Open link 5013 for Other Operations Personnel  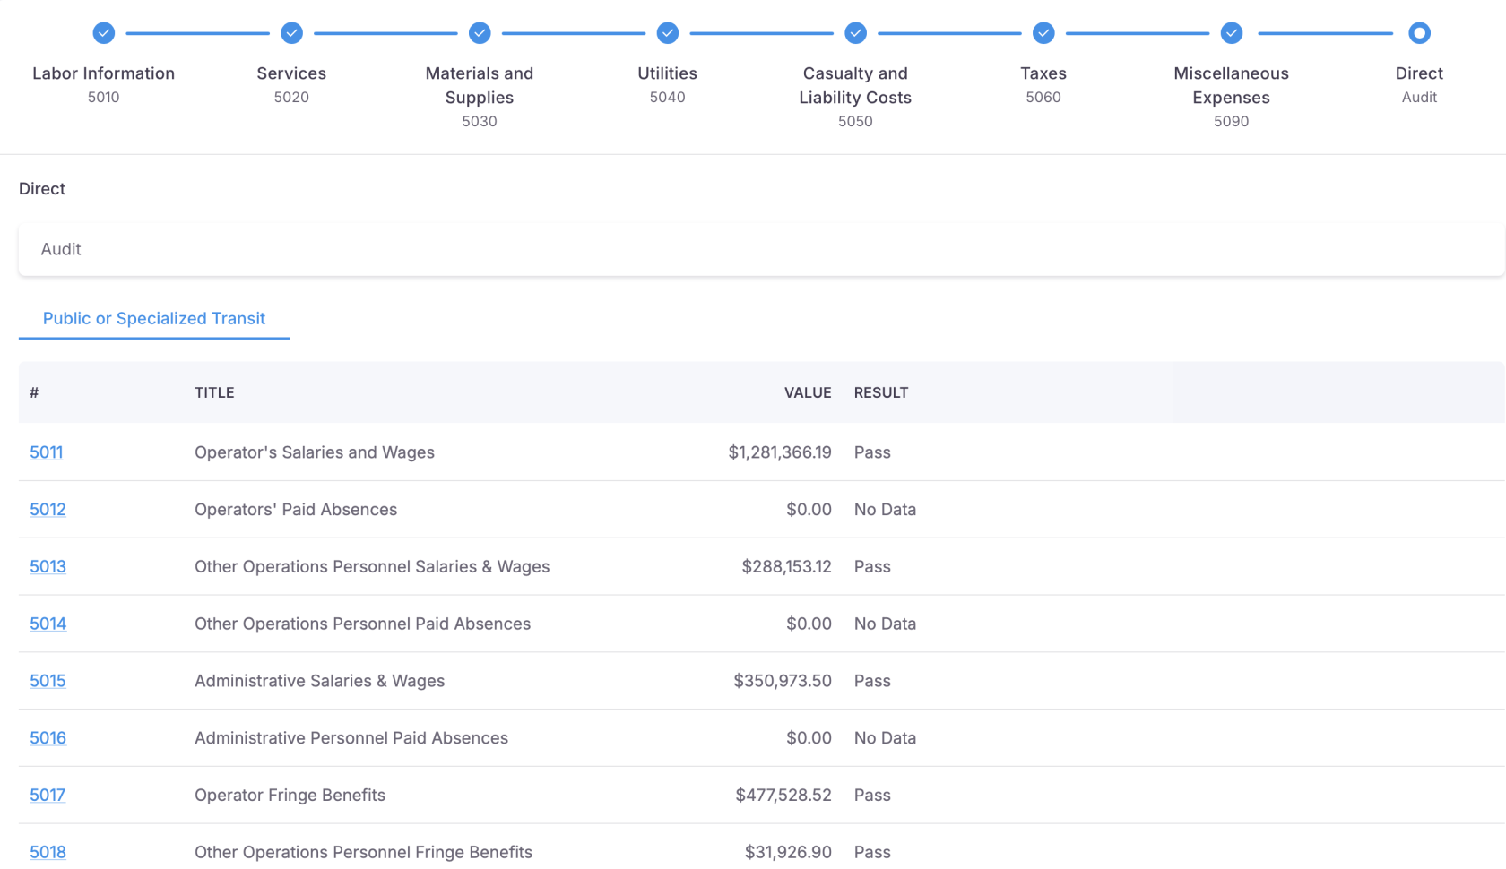click(48, 566)
